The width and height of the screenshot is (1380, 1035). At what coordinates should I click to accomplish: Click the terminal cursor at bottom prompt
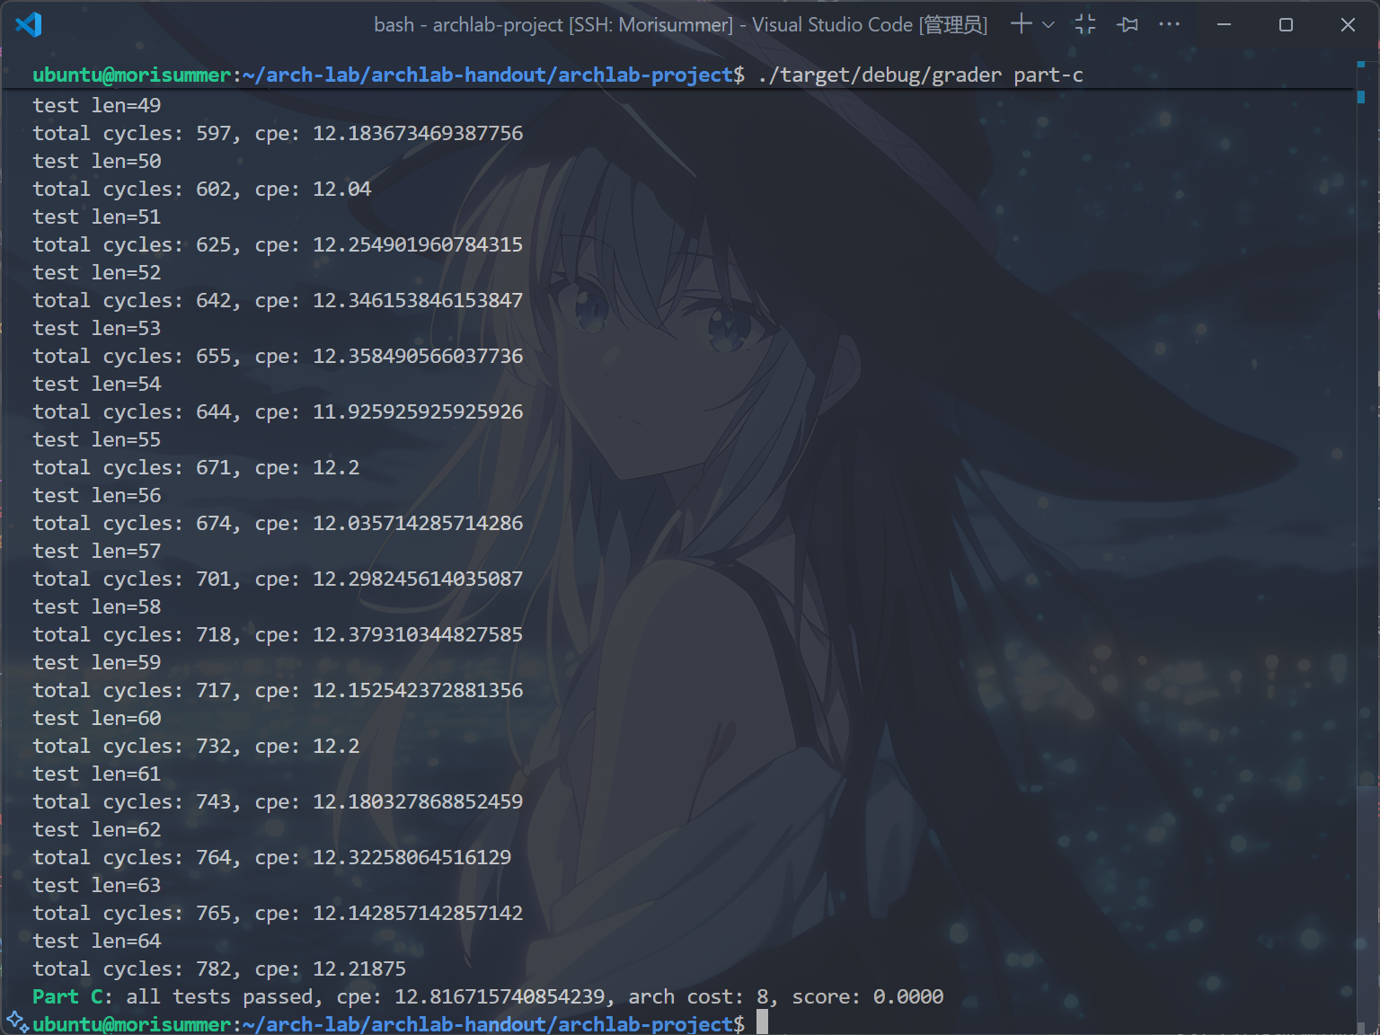pyautogui.click(x=762, y=1022)
